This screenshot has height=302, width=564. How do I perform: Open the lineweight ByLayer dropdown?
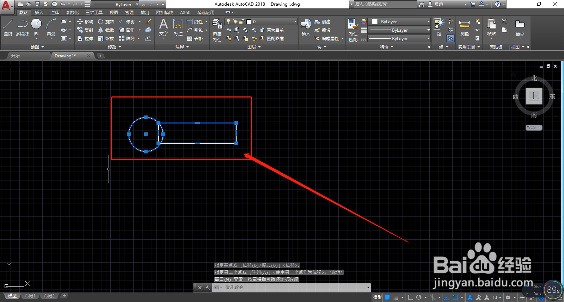click(x=399, y=30)
